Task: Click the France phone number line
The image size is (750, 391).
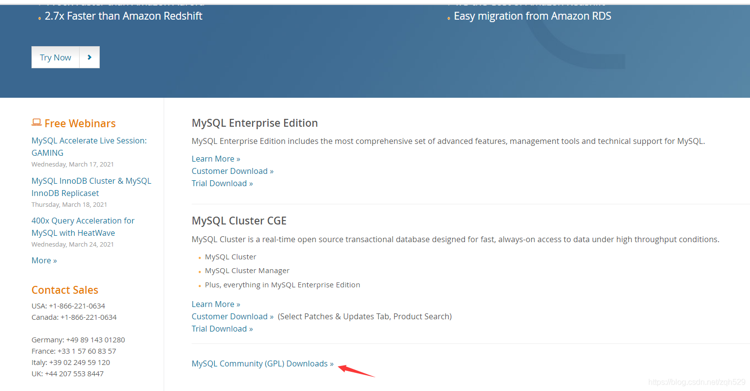Action: coord(74,351)
